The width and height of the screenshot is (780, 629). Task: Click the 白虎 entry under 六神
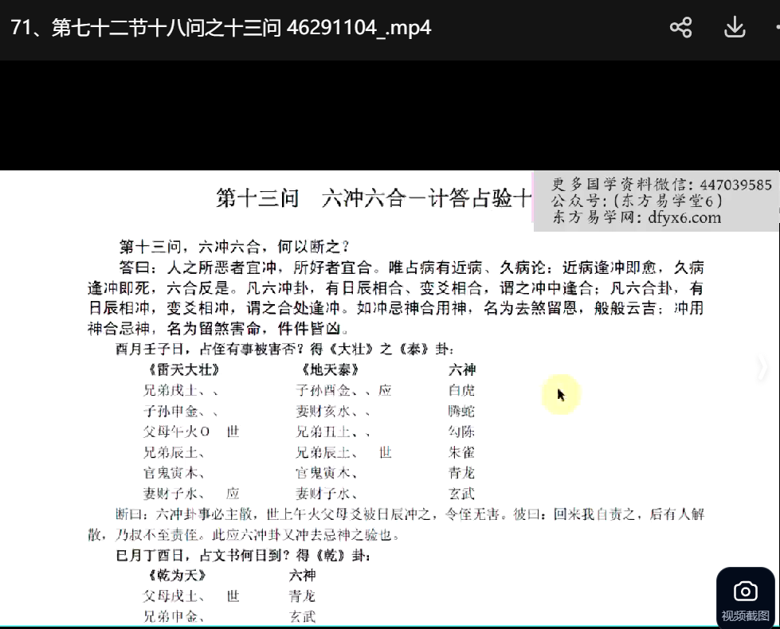(461, 391)
